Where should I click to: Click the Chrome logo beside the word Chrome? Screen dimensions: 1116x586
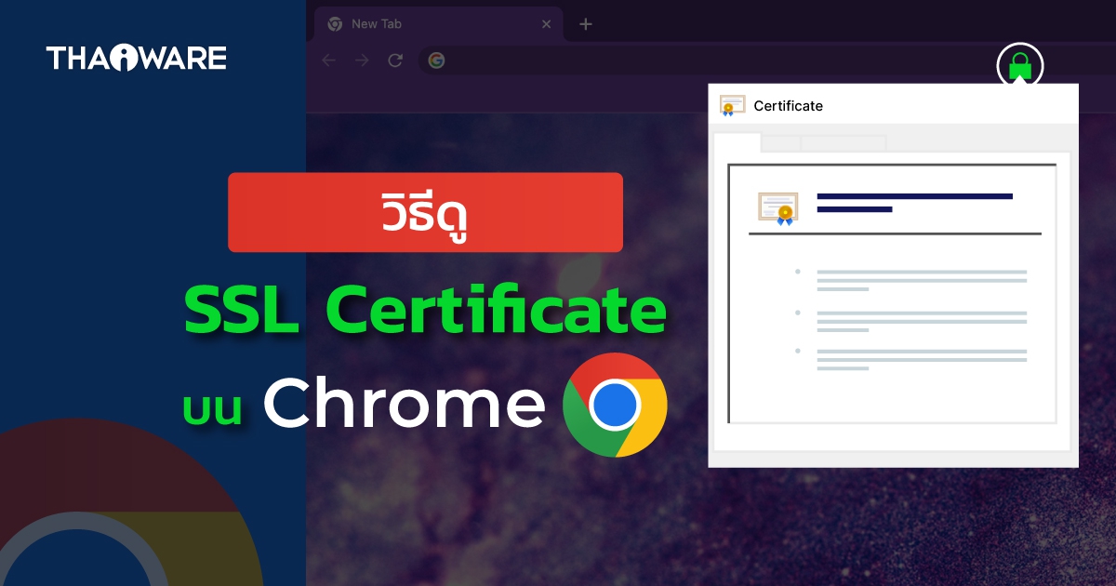pyautogui.click(x=616, y=404)
